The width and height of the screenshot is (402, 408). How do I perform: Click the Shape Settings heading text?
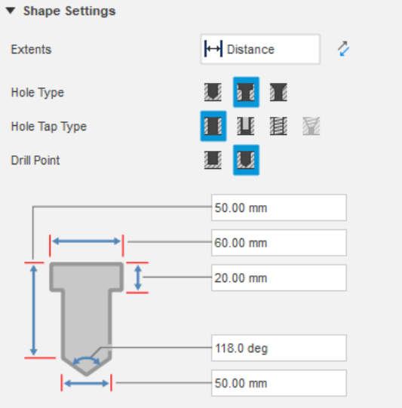(x=69, y=11)
